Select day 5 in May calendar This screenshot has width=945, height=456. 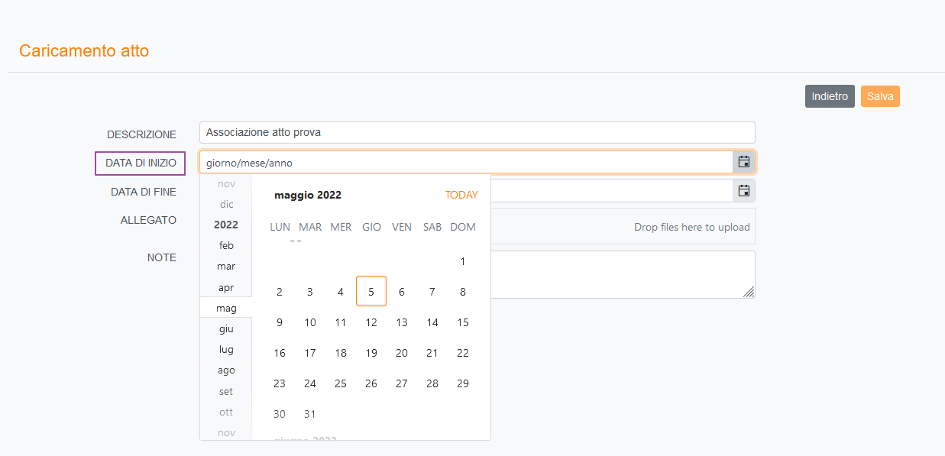(x=371, y=292)
